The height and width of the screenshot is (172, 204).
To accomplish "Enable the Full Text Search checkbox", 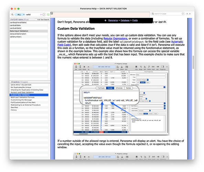I will (x=36, y=20).
